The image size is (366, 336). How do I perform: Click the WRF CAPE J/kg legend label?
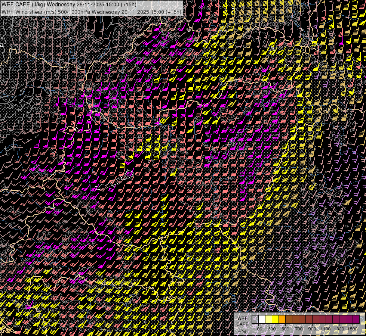click(243, 324)
